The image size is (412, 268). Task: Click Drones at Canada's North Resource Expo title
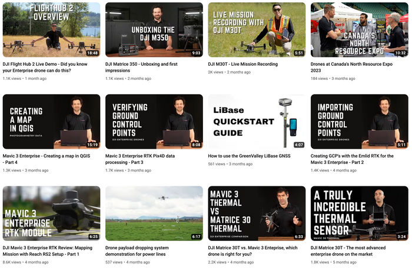tap(351, 67)
